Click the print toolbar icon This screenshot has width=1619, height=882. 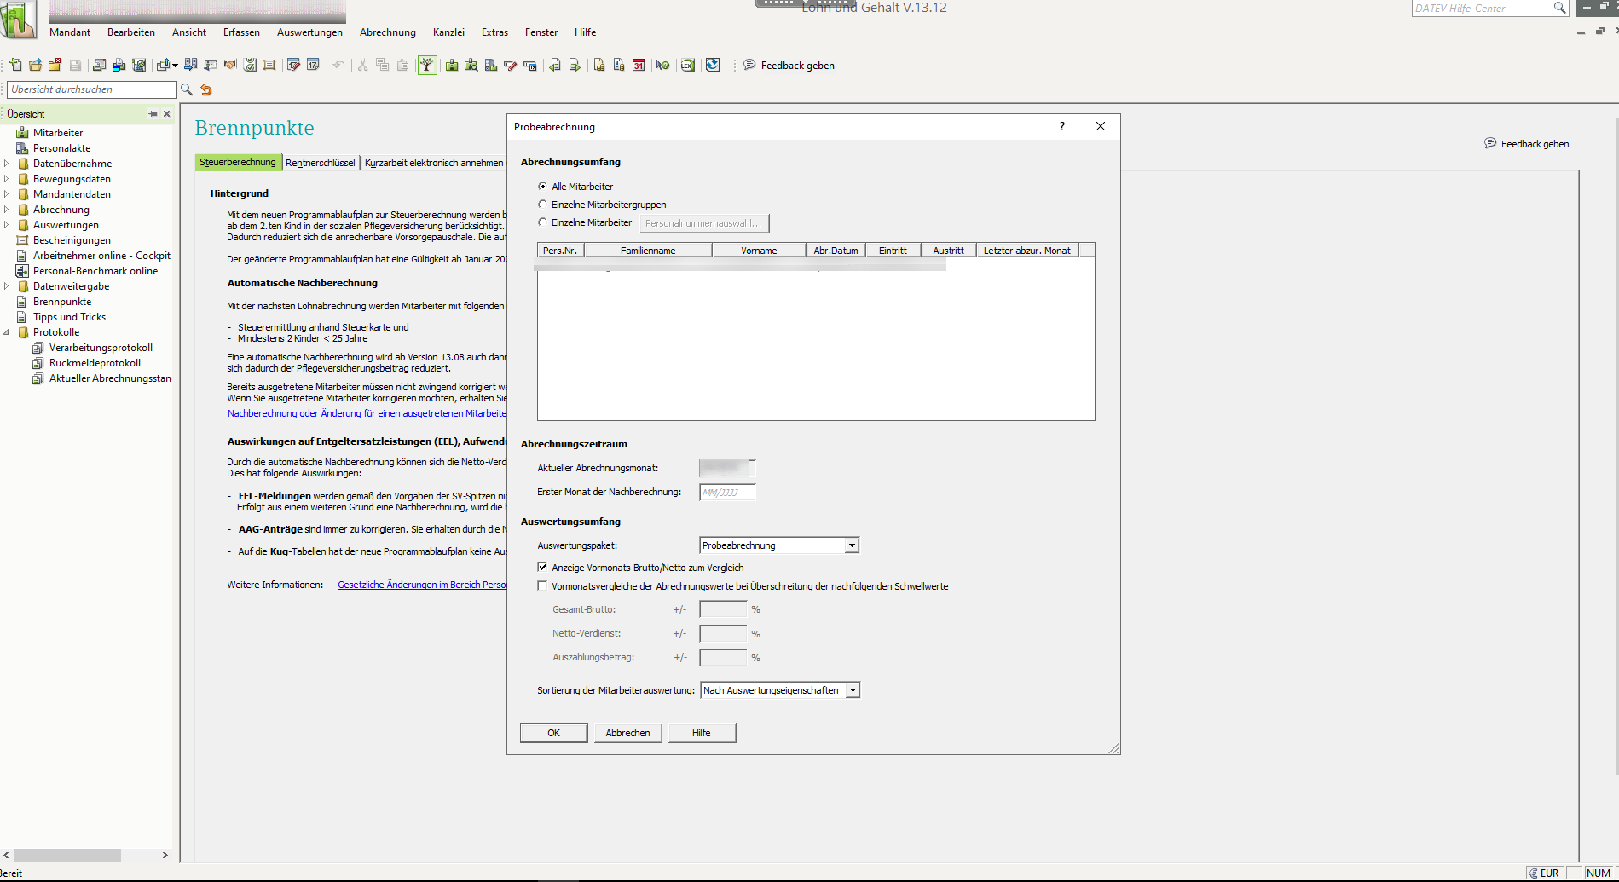119,66
